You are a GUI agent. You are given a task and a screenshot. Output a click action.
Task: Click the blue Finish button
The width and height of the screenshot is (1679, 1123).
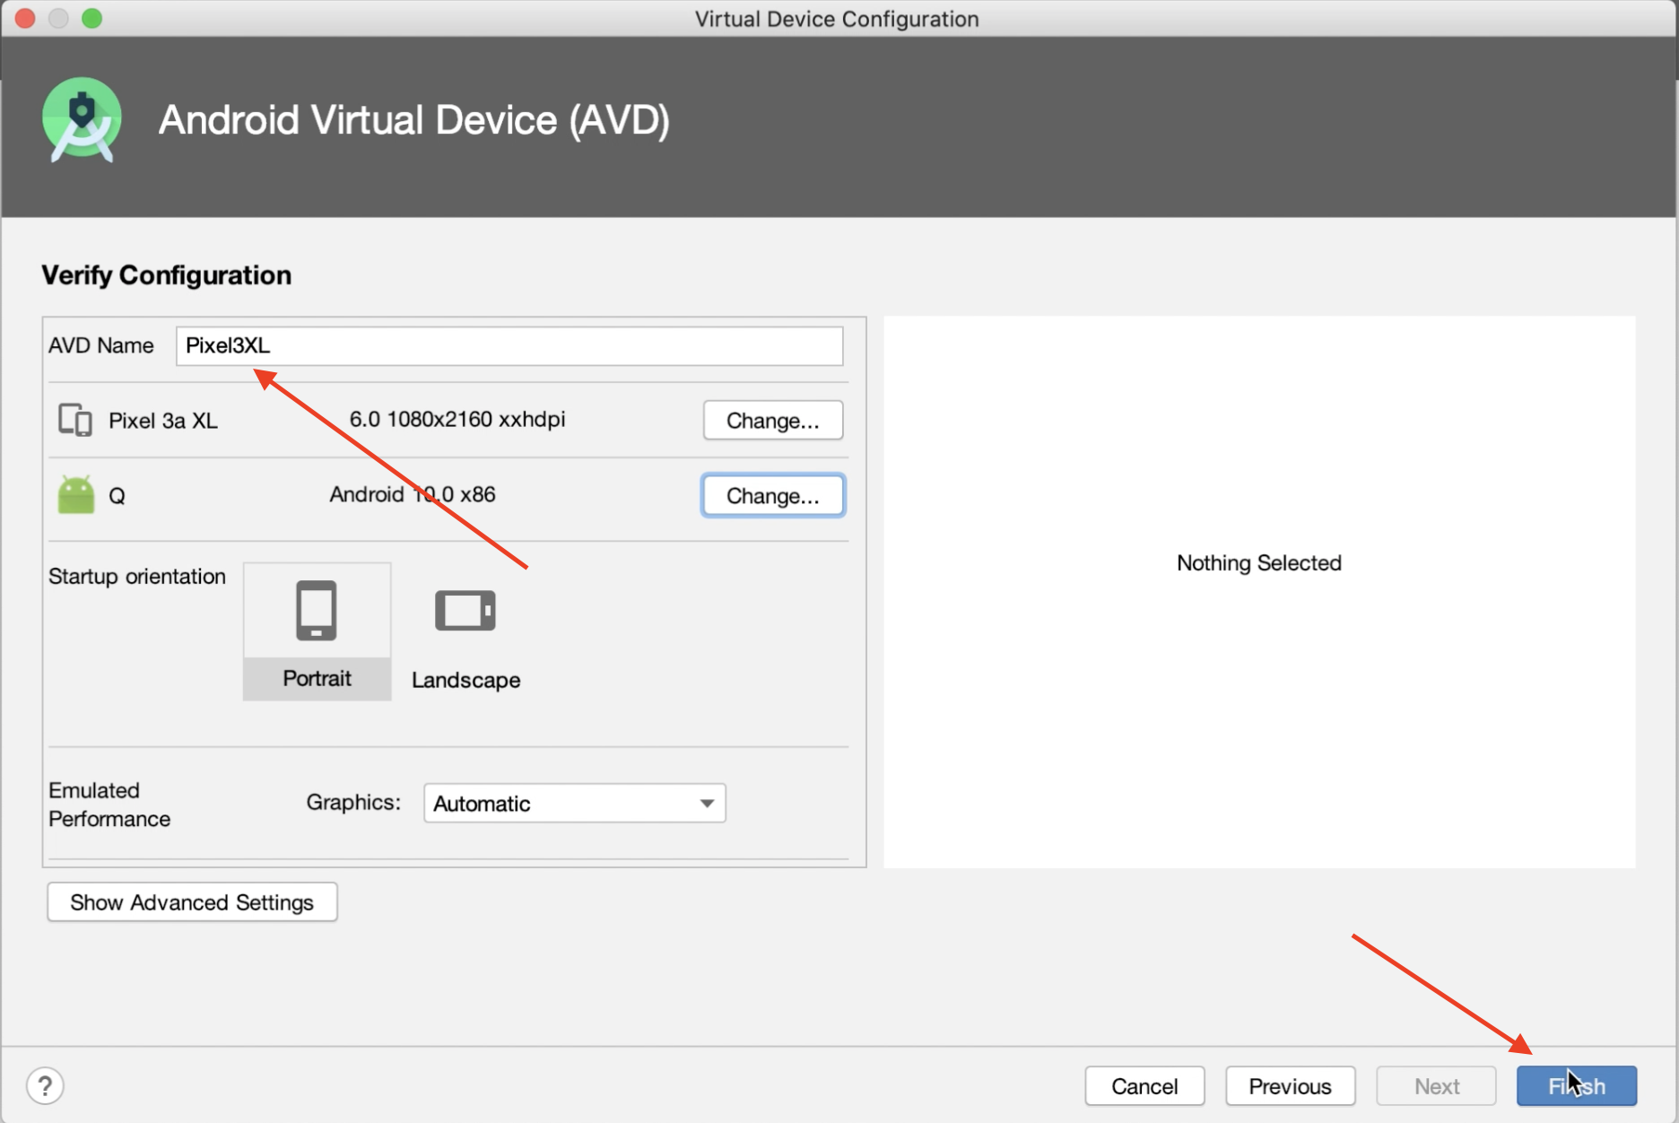(x=1577, y=1086)
